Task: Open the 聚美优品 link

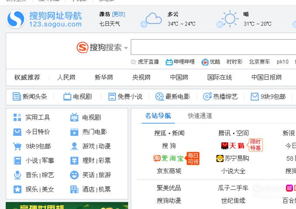Action: click(169, 188)
